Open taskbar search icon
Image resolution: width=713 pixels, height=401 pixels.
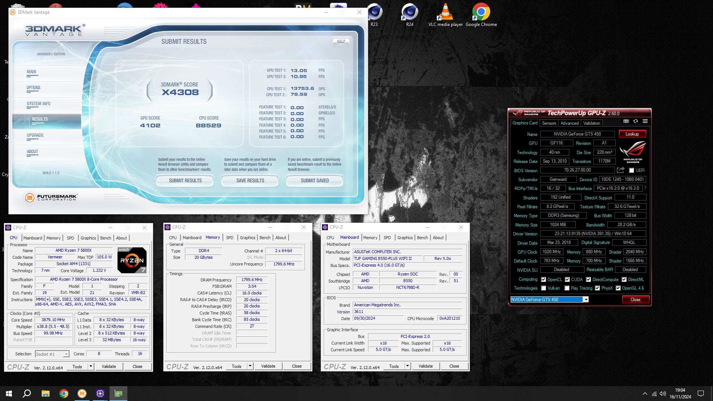27,394
